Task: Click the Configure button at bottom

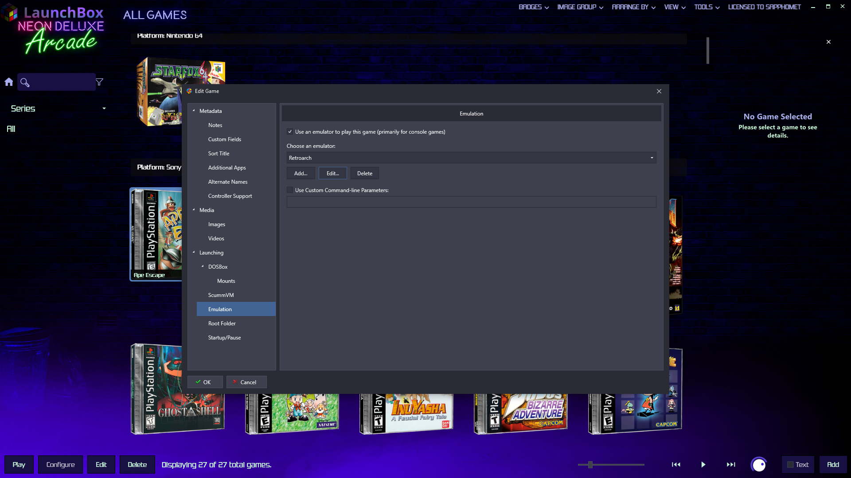Action: point(60,464)
